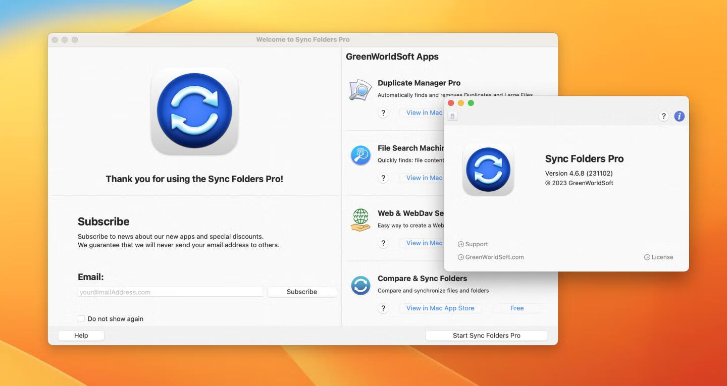Screen dimensions: 727x386
Task: Click the Subscribe button next to email field
Action: coord(302,292)
